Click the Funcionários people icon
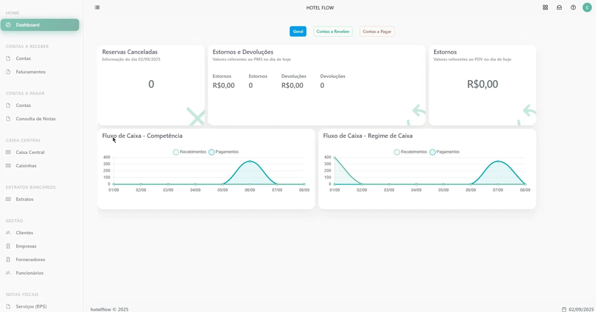 (x=8, y=273)
